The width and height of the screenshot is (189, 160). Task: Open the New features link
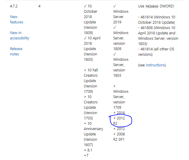click(16, 20)
